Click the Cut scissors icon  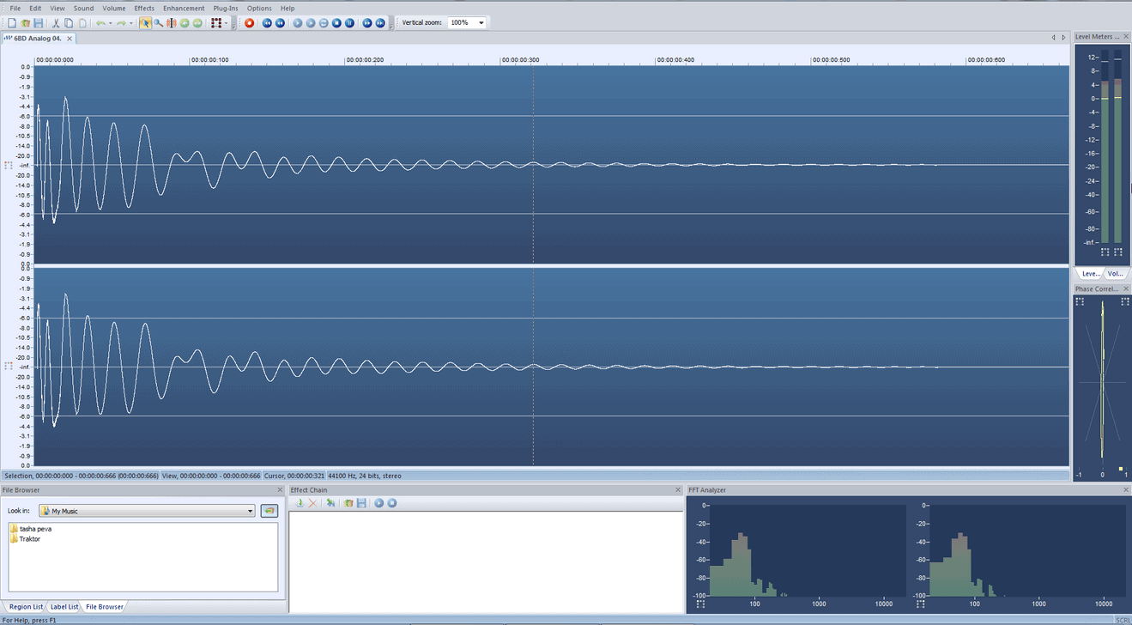[x=56, y=23]
